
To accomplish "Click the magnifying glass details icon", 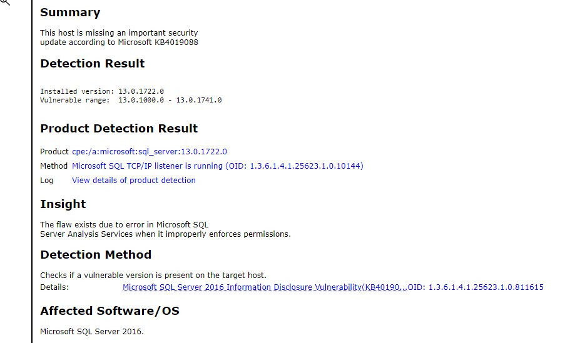I will tap(5, 2).
